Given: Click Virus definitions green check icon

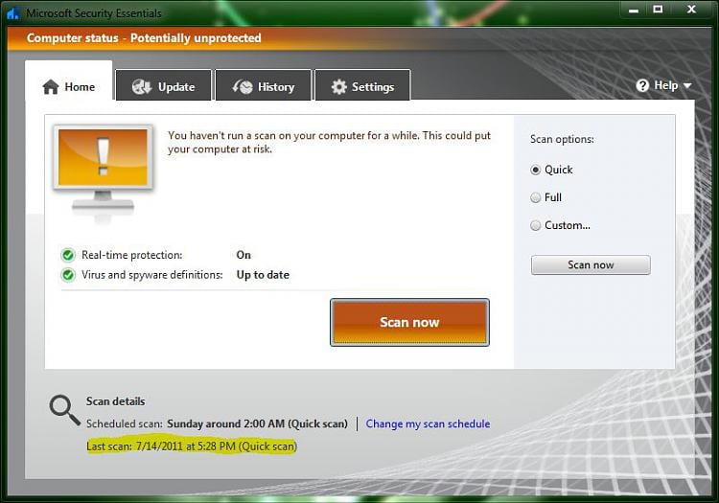Looking at the screenshot, I should point(68,275).
